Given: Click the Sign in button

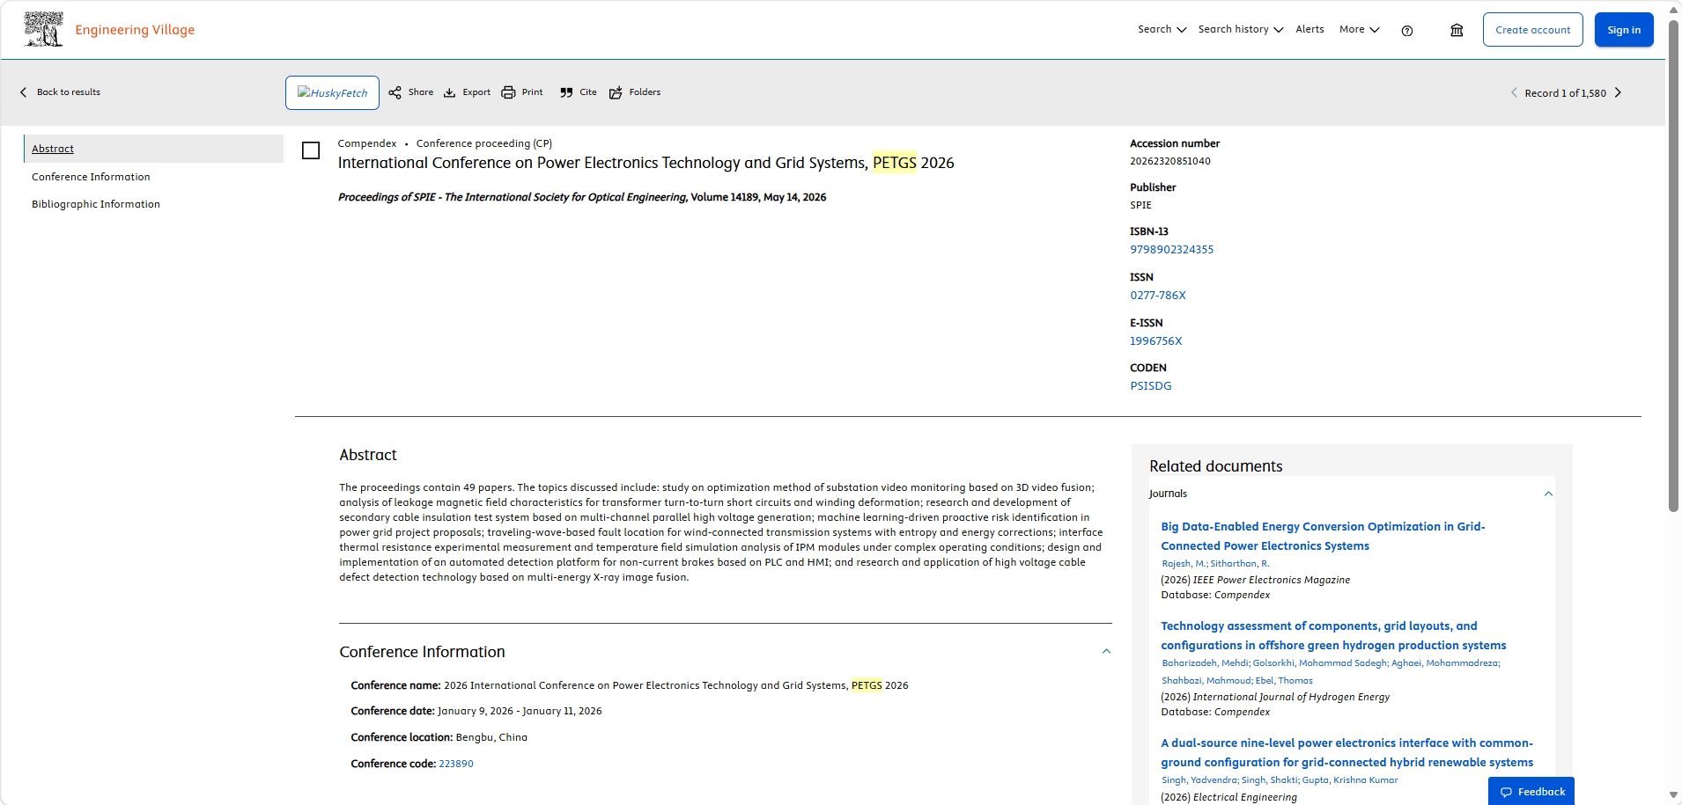Looking at the screenshot, I should coord(1624,30).
